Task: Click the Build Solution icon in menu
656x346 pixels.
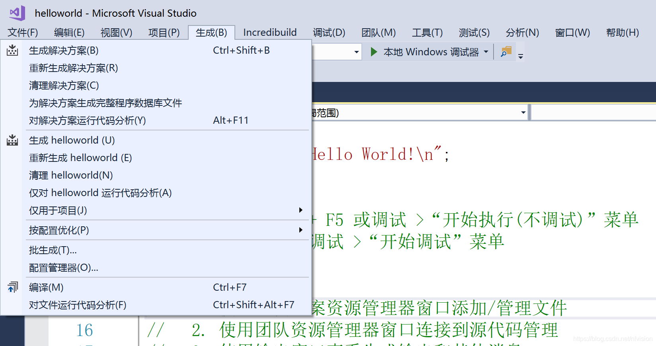Action: (12, 51)
